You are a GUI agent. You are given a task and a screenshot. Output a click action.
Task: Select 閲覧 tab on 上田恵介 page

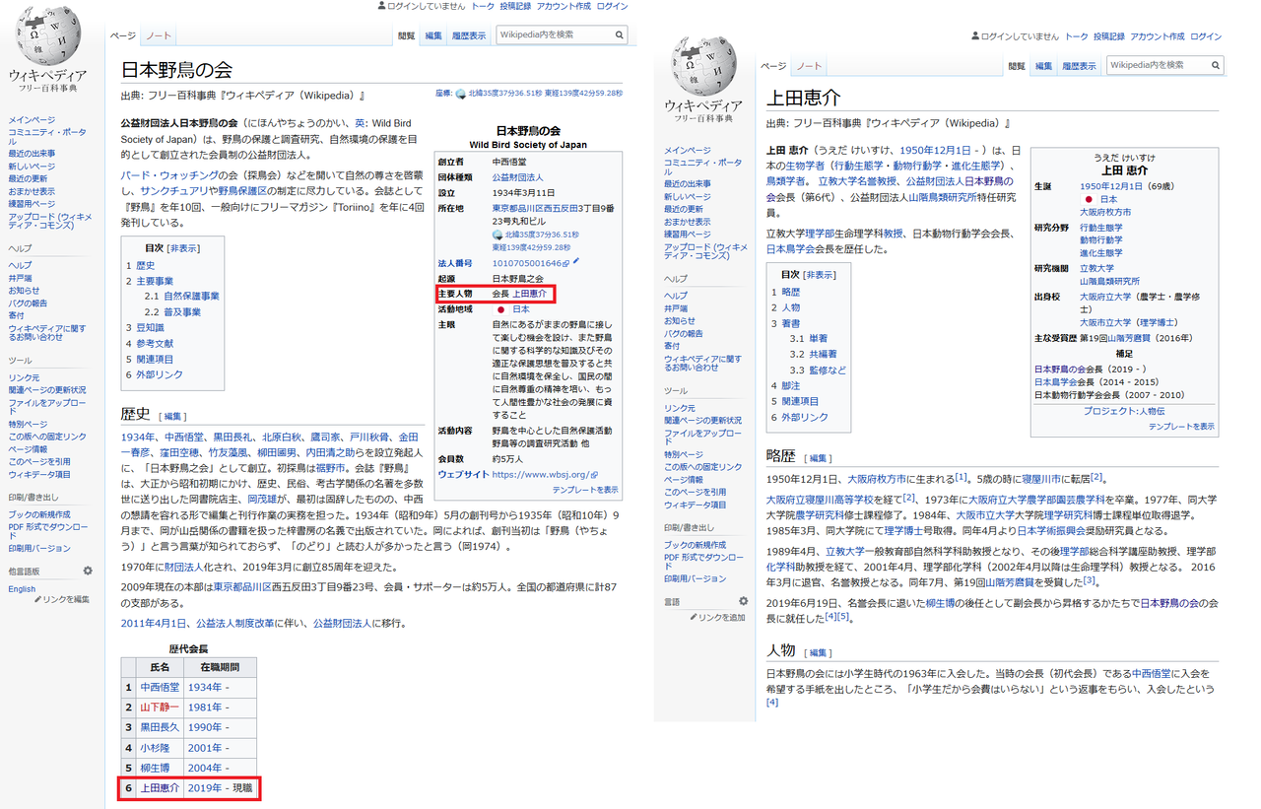point(1017,66)
